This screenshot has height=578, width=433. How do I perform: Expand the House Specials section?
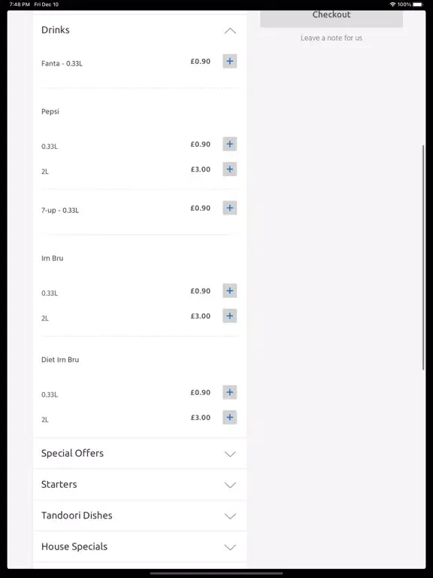coord(140,546)
